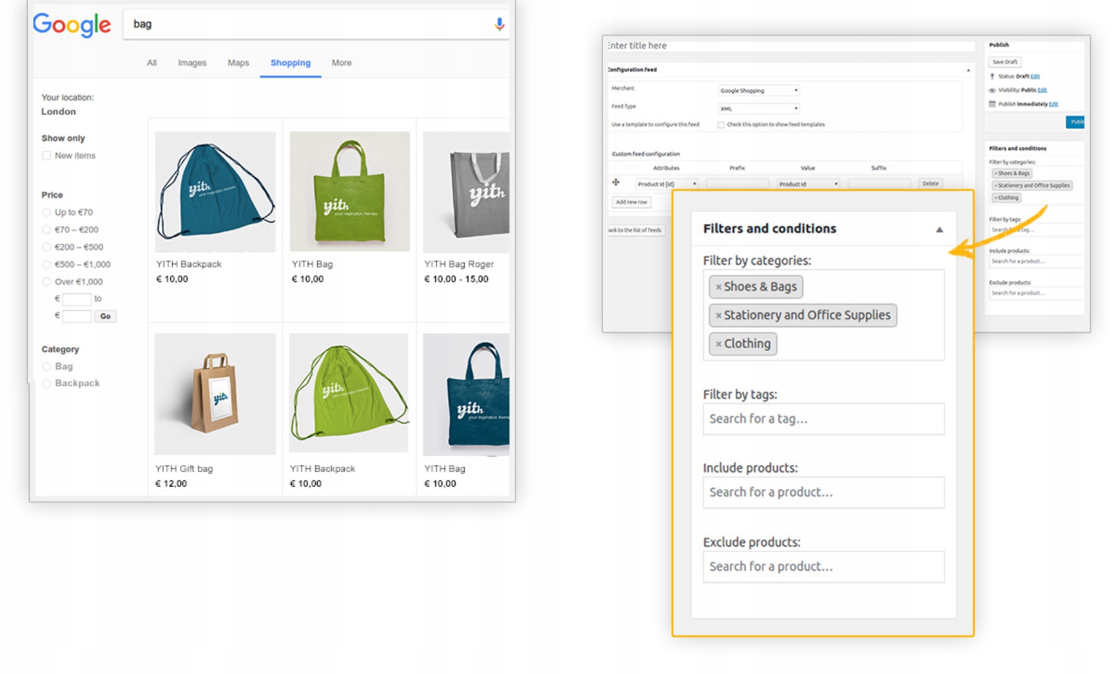Open the Merchant Google Shopping dropdown
The width and height of the screenshot is (1119, 674).
click(x=758, y=91)
